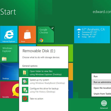Click the Thursday forecast row
This screenshot has width=111, height=111.
87,34
